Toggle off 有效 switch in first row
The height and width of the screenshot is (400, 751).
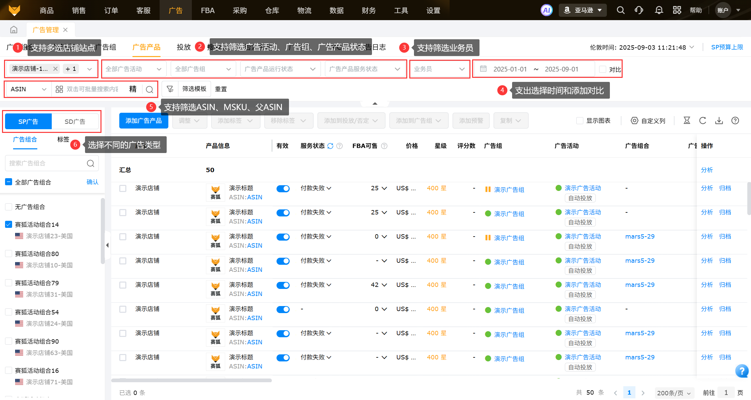[283, 188]
